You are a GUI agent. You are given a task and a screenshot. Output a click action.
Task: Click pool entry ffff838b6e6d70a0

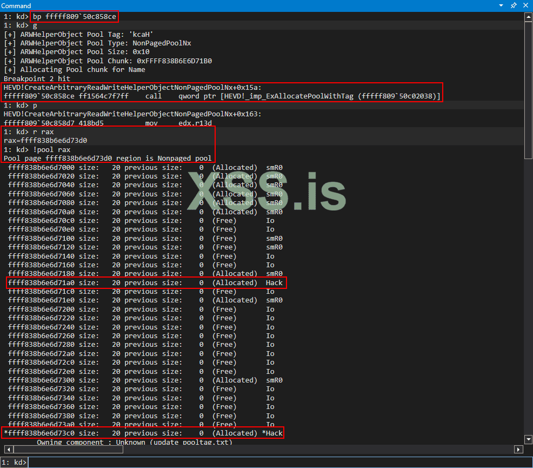[145, 212]
